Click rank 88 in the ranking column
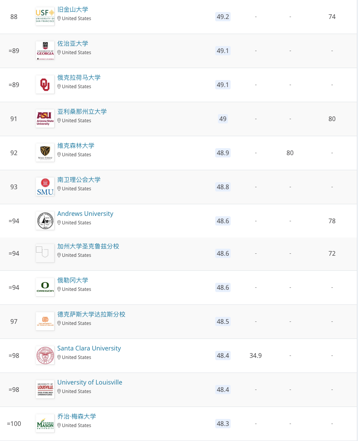Screen dimensions: 358x441 [x=14, y=17]
